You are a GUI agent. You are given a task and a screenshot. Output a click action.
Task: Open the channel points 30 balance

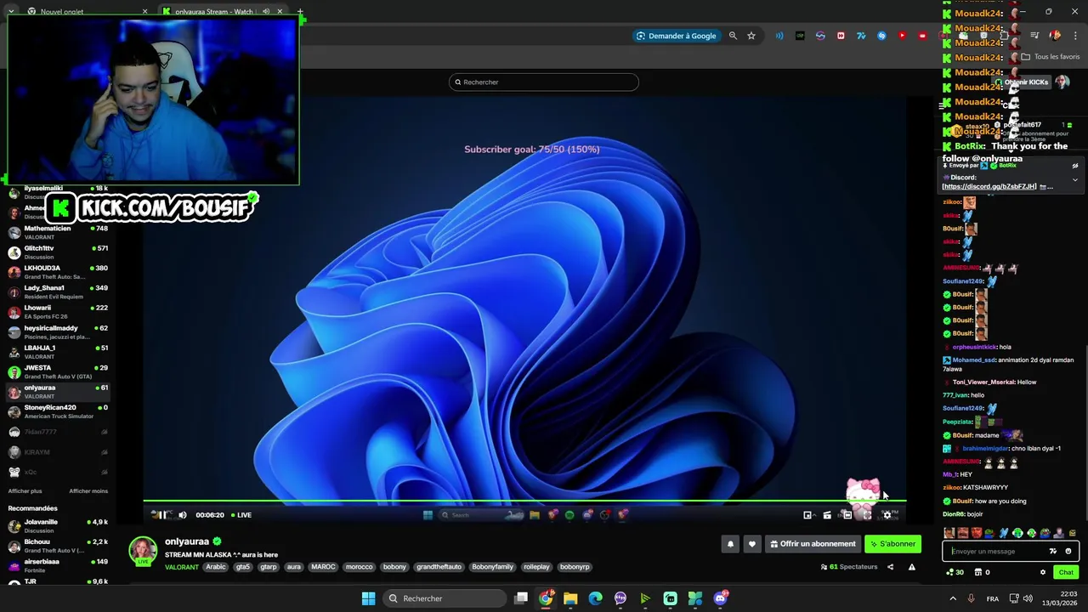click(x=955, y=572)
